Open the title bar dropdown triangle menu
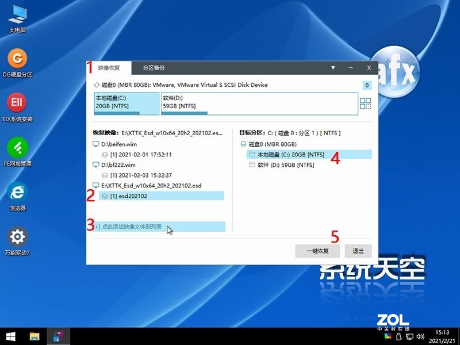460x345 pixels. pos(333,68)
